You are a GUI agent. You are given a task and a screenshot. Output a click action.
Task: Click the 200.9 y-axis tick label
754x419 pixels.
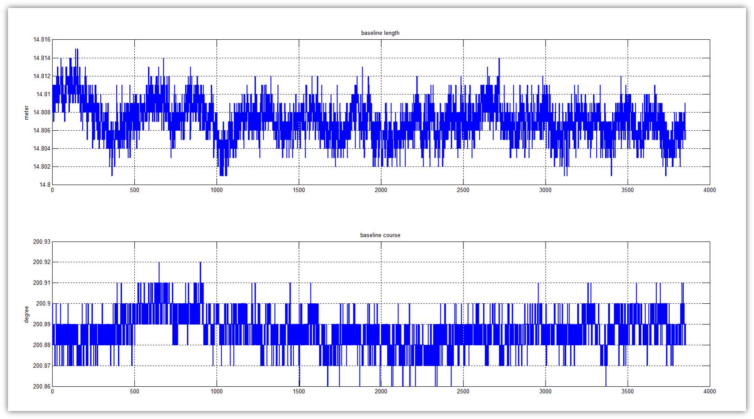point(44,304)
